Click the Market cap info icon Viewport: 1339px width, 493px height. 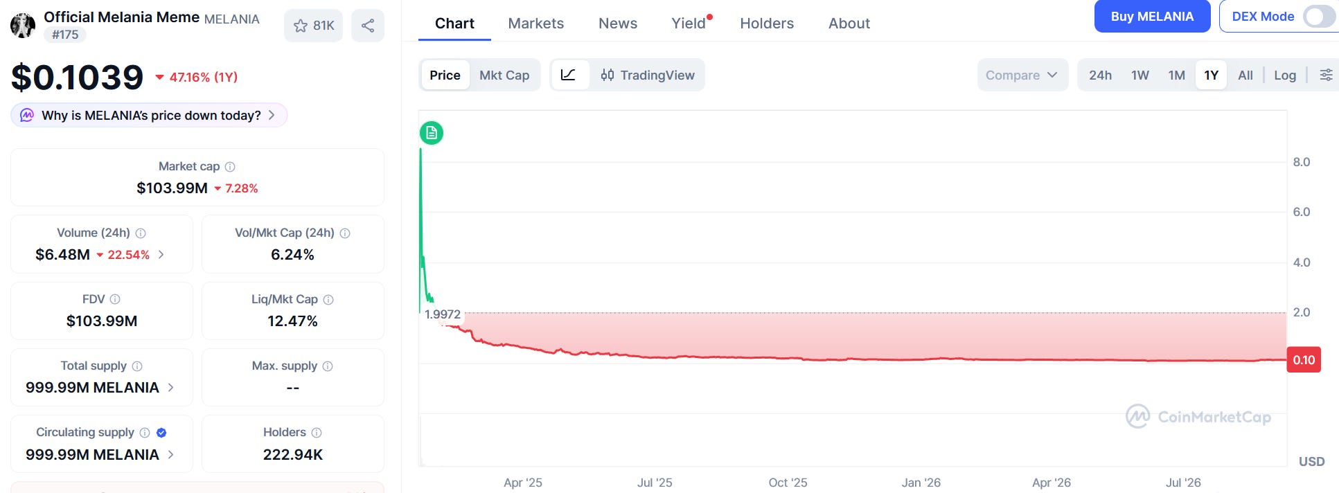230,167
